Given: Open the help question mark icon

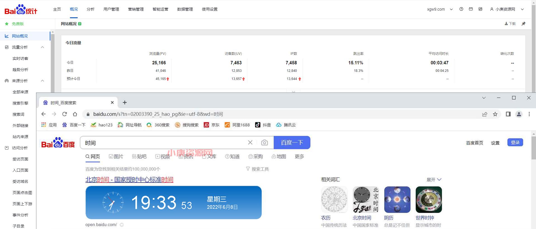Looking at the screenshot, I should pyautogui.click(x=461, y=9).
